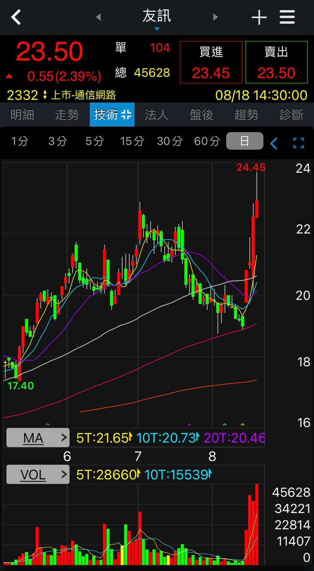Open the 走勢 tab
314x571 pixels.
pyautogui.click(x=67, y=115)
